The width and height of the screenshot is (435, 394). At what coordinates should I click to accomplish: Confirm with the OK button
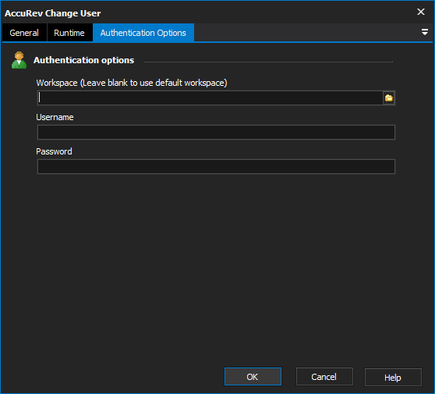click(253, 377)
